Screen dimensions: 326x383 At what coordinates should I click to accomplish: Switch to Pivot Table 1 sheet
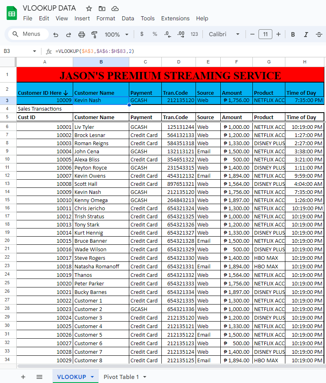click(x=121, y=377)
